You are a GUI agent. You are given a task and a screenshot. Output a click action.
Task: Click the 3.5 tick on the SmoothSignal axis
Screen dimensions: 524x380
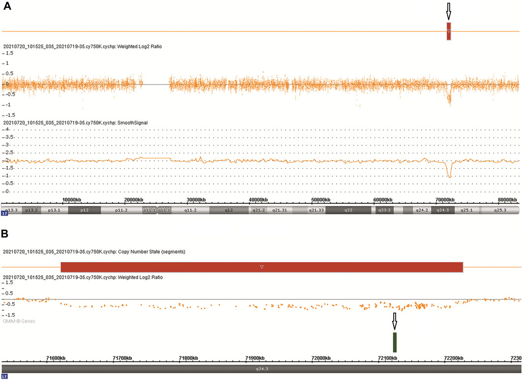pos(8,137)
